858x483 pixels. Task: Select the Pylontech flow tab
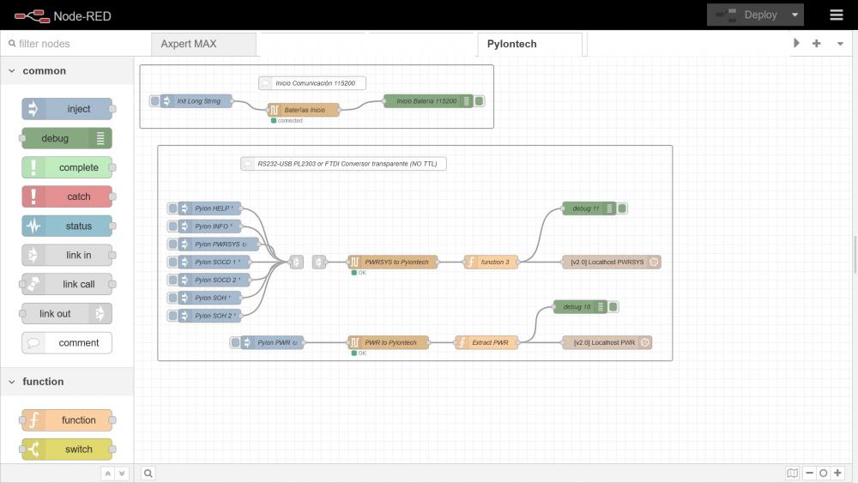click(529, 44)
